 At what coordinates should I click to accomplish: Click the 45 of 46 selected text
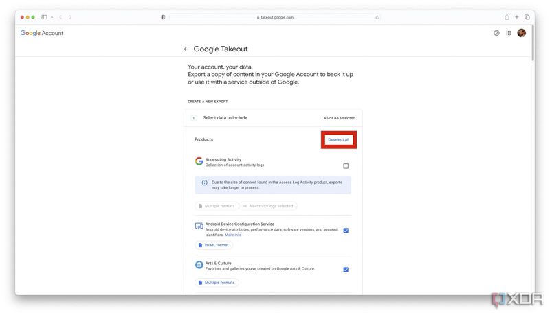(x=339, y=118)
